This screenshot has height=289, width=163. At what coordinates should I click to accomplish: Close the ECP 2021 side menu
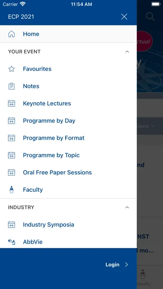tap(124, 17)
